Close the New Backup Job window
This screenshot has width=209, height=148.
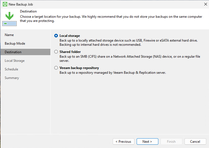pyautogui.click(x=205, y=4)
